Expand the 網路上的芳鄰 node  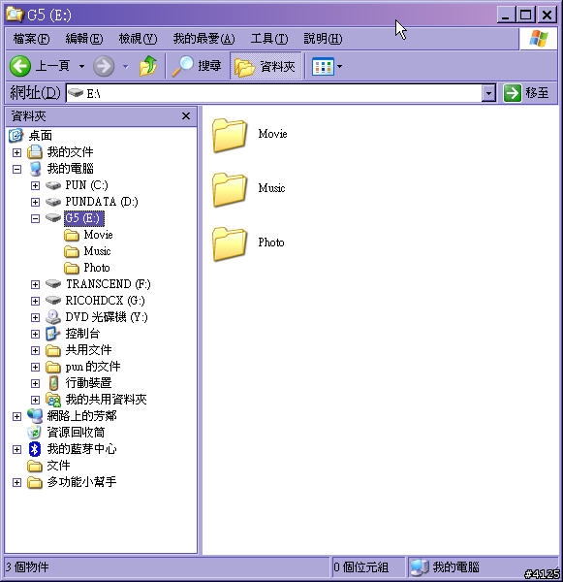point(16,416)
